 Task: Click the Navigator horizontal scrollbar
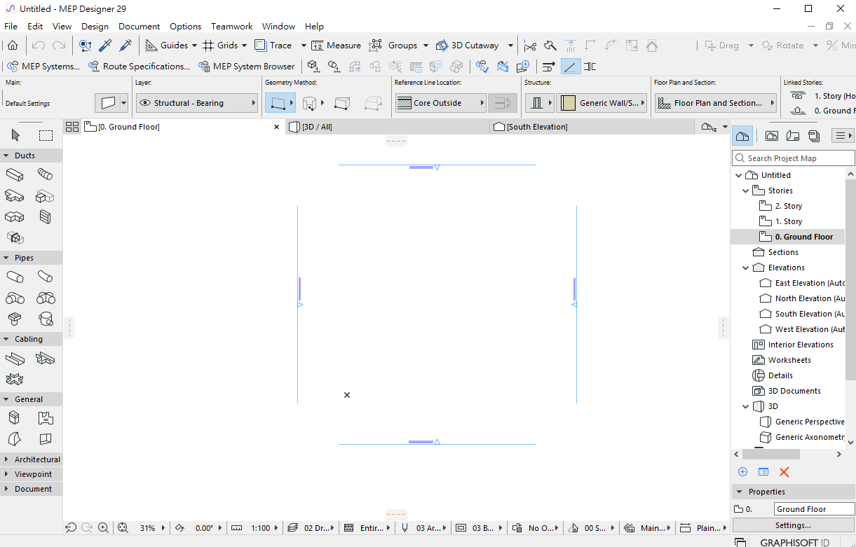(780, 455)
